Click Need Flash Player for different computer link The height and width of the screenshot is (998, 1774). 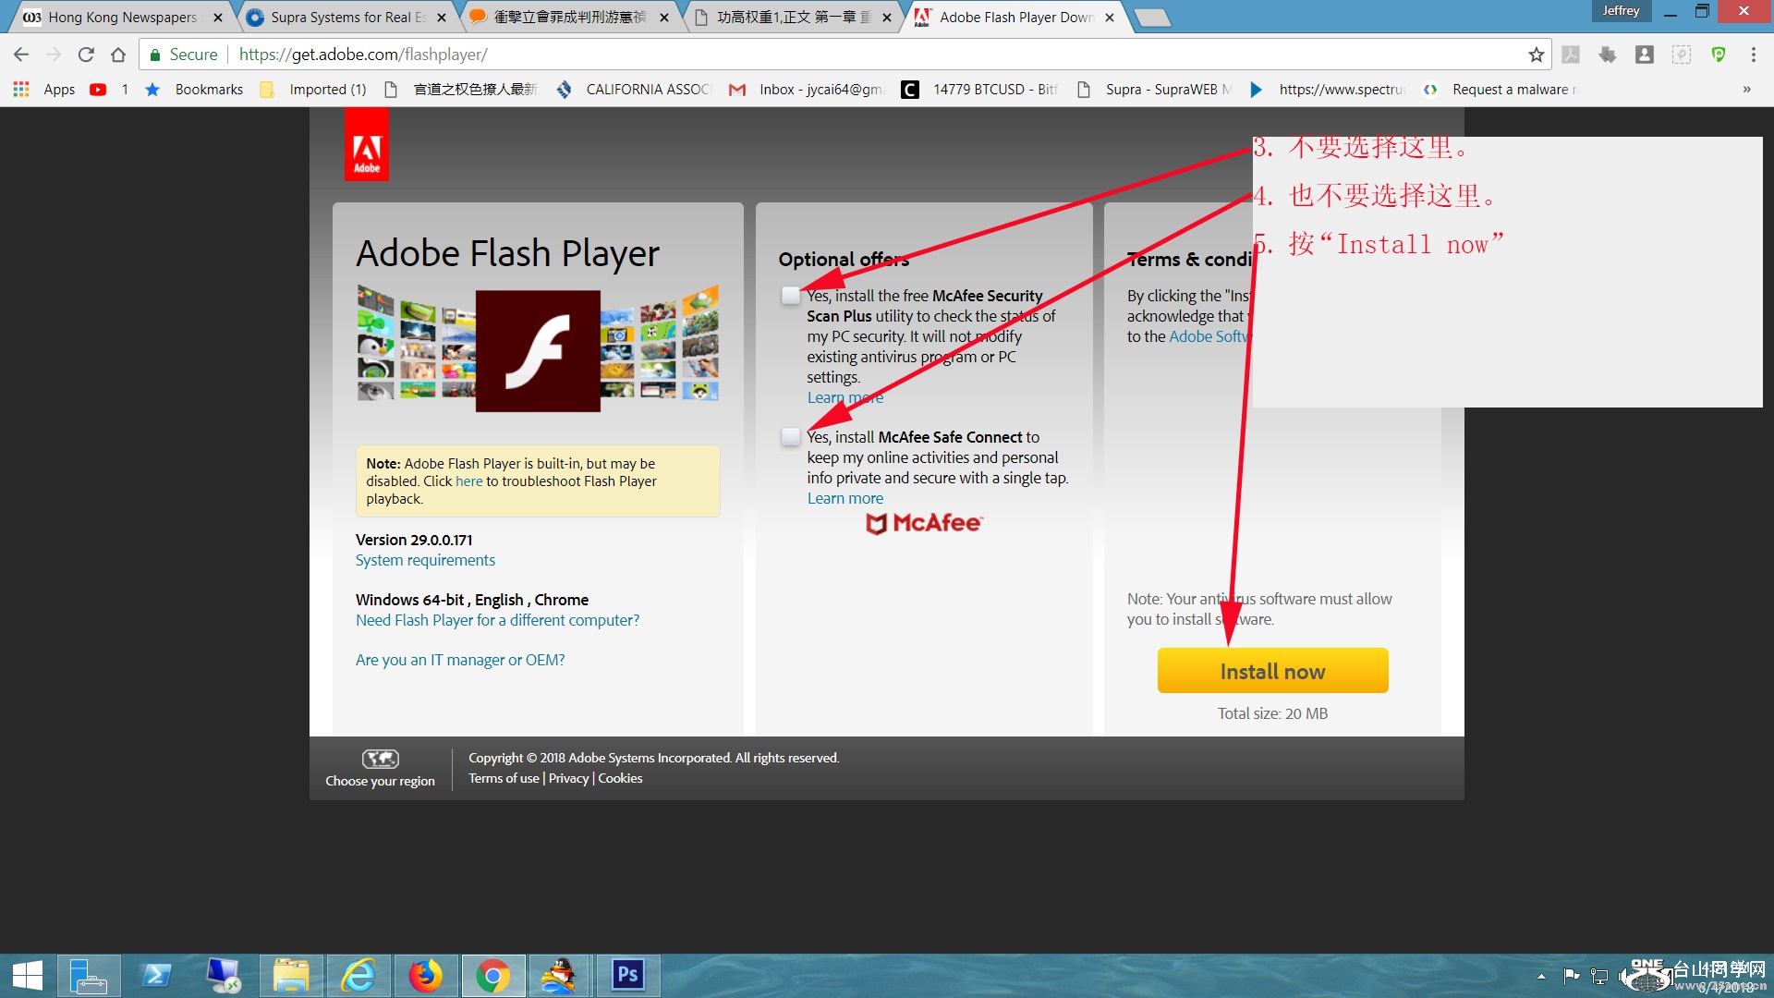tap(497, 620)
